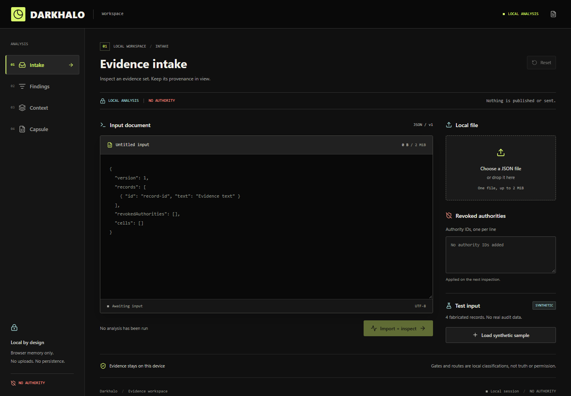Run Import + inspect
The height and width of the screenshot is (396, 571).
[398, 328]
